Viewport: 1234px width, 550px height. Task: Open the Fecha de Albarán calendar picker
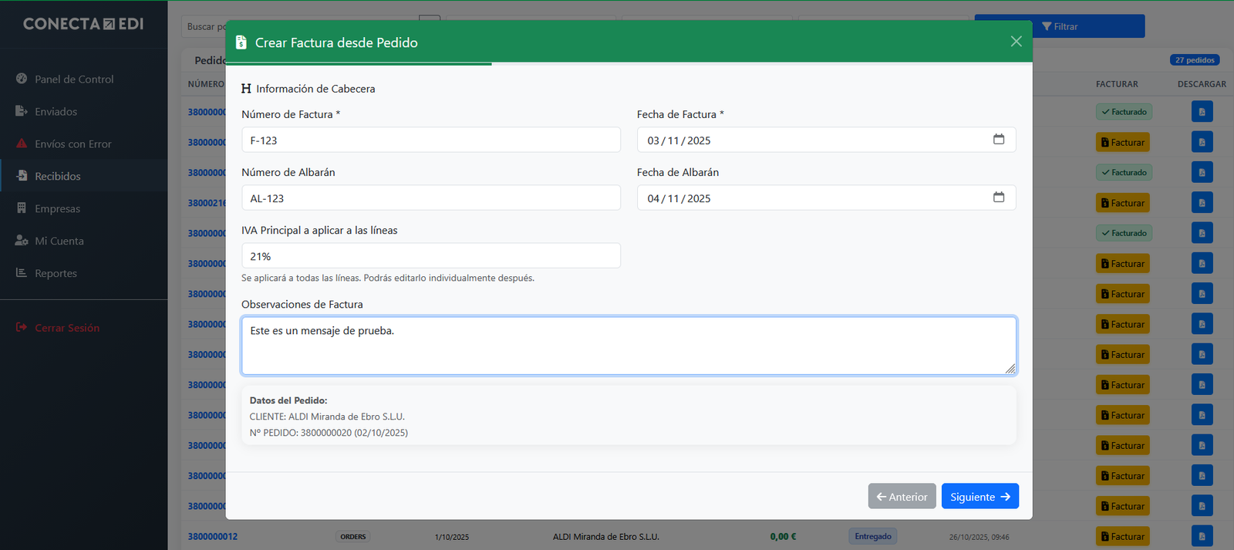(x=998, y=197)
